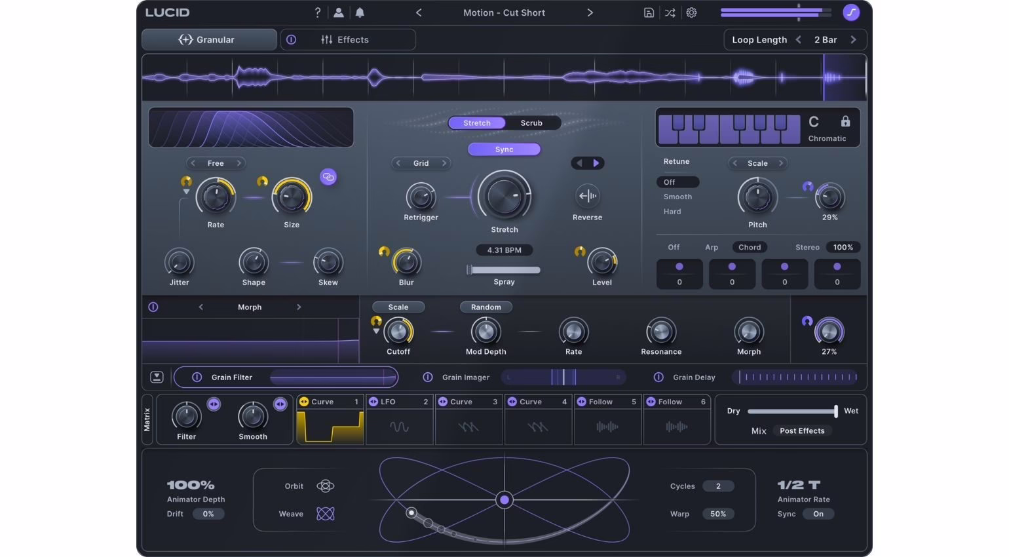The image size is (1009, 557).
Task: Click the Cycles value 2
Action: tap(718, 486)
